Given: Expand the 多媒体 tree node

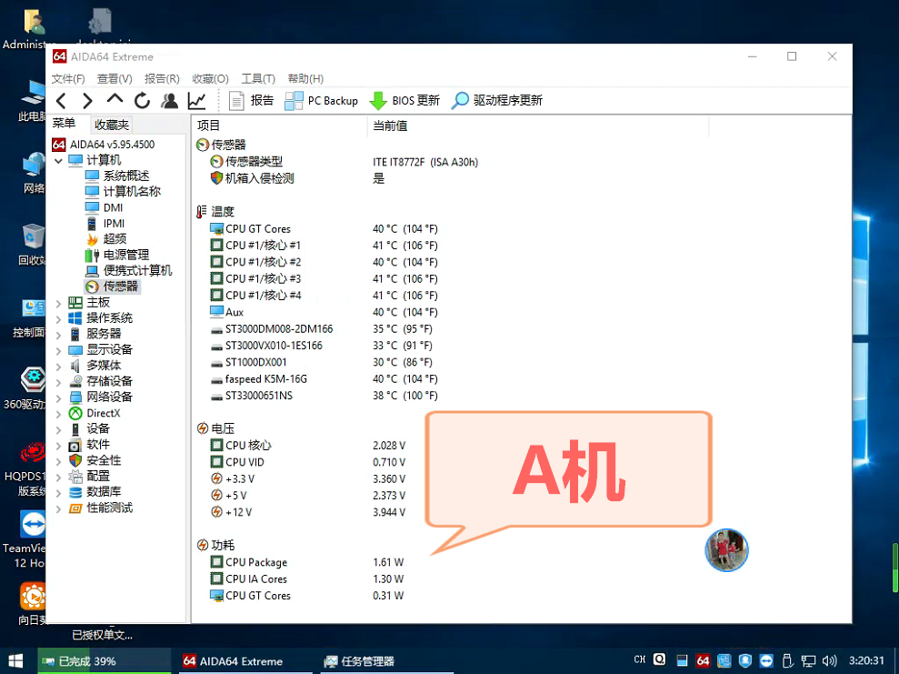Looking at the screenshot, I should point(58,366).
